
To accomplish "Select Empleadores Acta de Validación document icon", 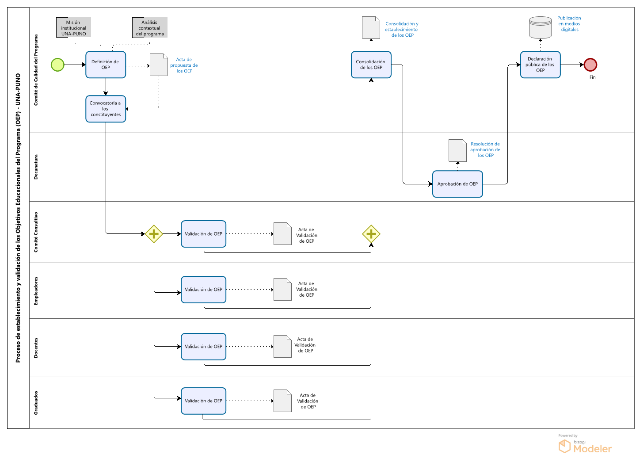I will (282, 289).
